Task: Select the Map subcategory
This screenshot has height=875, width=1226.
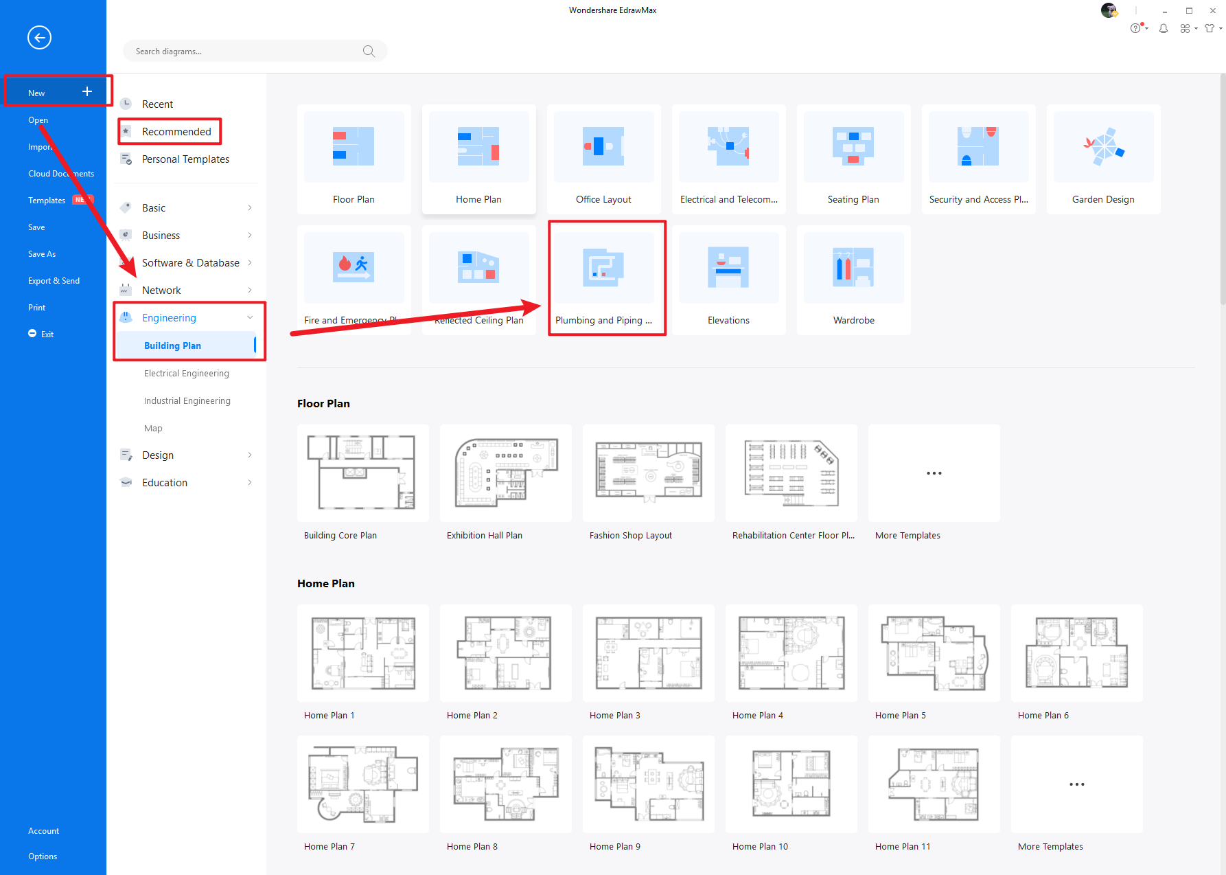Action: click(153, 428)
